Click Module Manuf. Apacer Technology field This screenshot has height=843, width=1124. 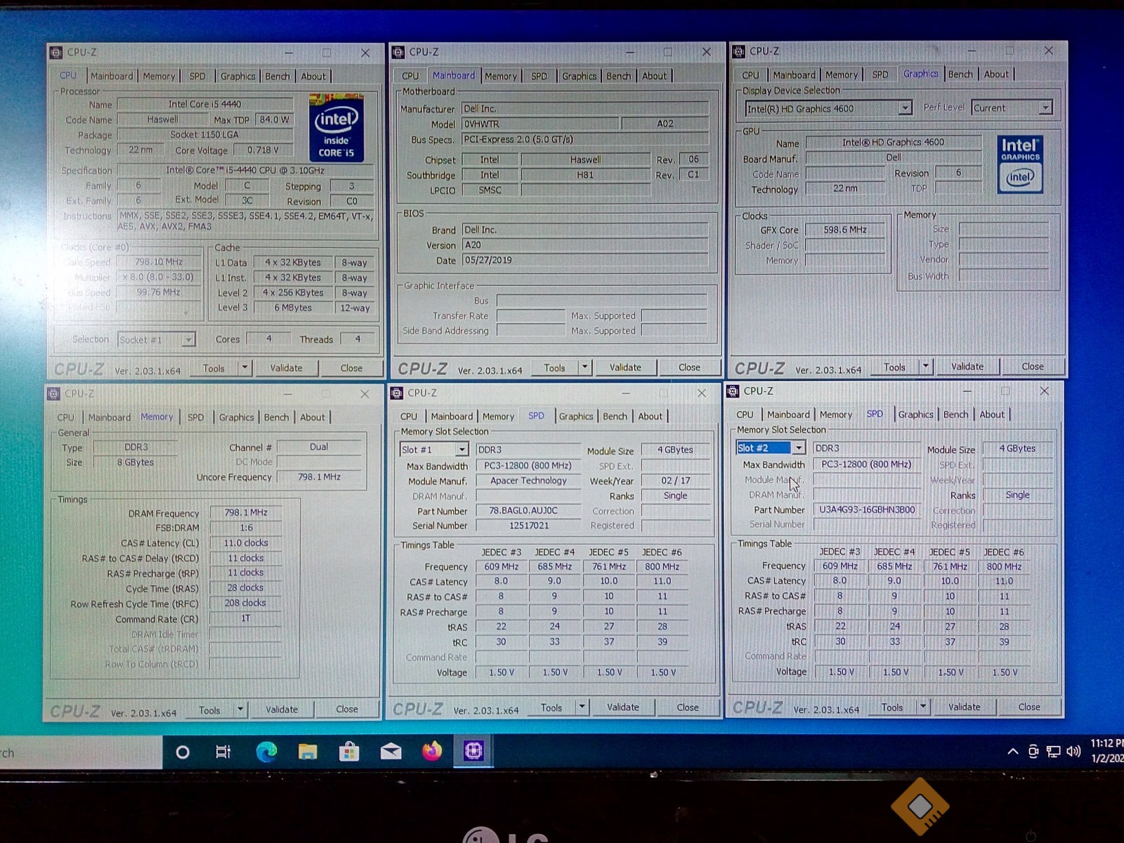[528, 481]
